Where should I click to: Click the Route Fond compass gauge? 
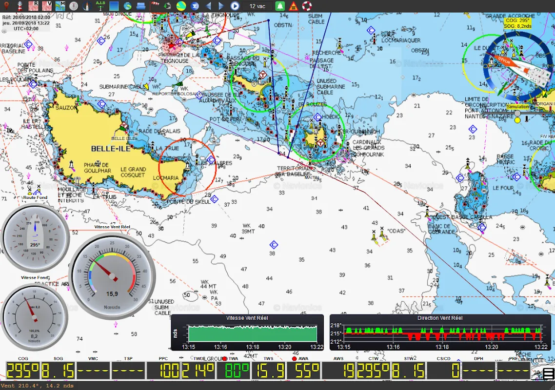tap(35, 238)
